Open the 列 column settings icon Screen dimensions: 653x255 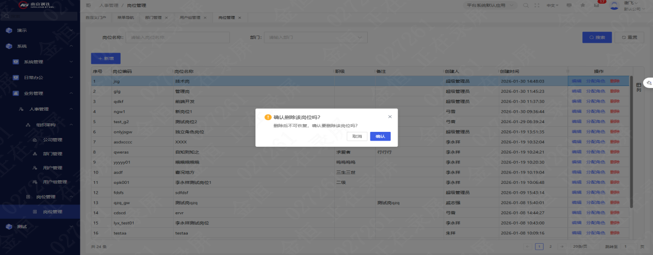coord(639,87)
